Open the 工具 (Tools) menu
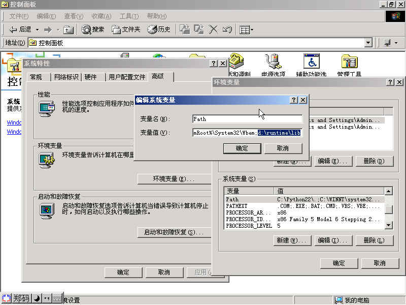This screenshot has height=305, width=406. pyautogui.click(x=128, y=16)
